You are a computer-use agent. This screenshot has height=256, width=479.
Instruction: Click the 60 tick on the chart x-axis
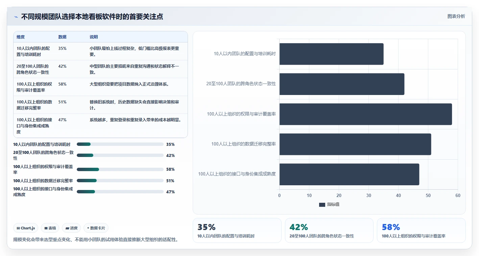pos(458,195)
